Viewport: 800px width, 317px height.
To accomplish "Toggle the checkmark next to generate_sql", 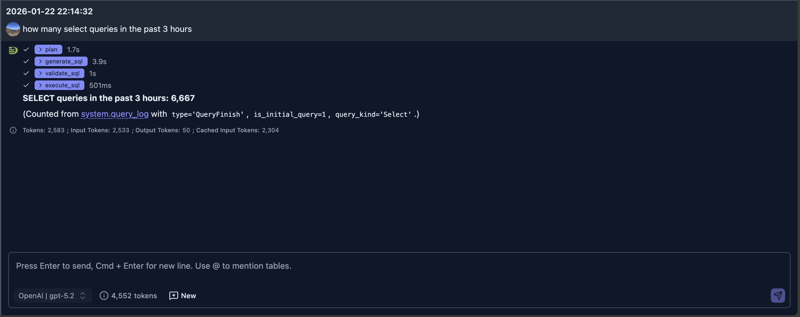I will click(26, 61).
